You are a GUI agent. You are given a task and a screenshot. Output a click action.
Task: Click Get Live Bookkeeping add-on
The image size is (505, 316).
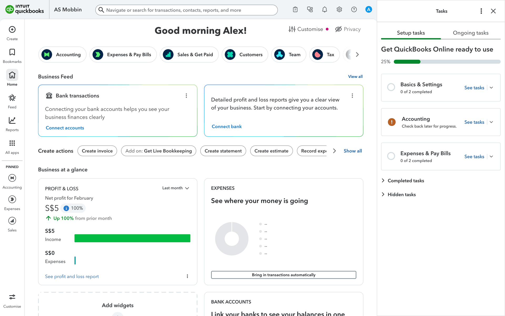coord(159,151)
